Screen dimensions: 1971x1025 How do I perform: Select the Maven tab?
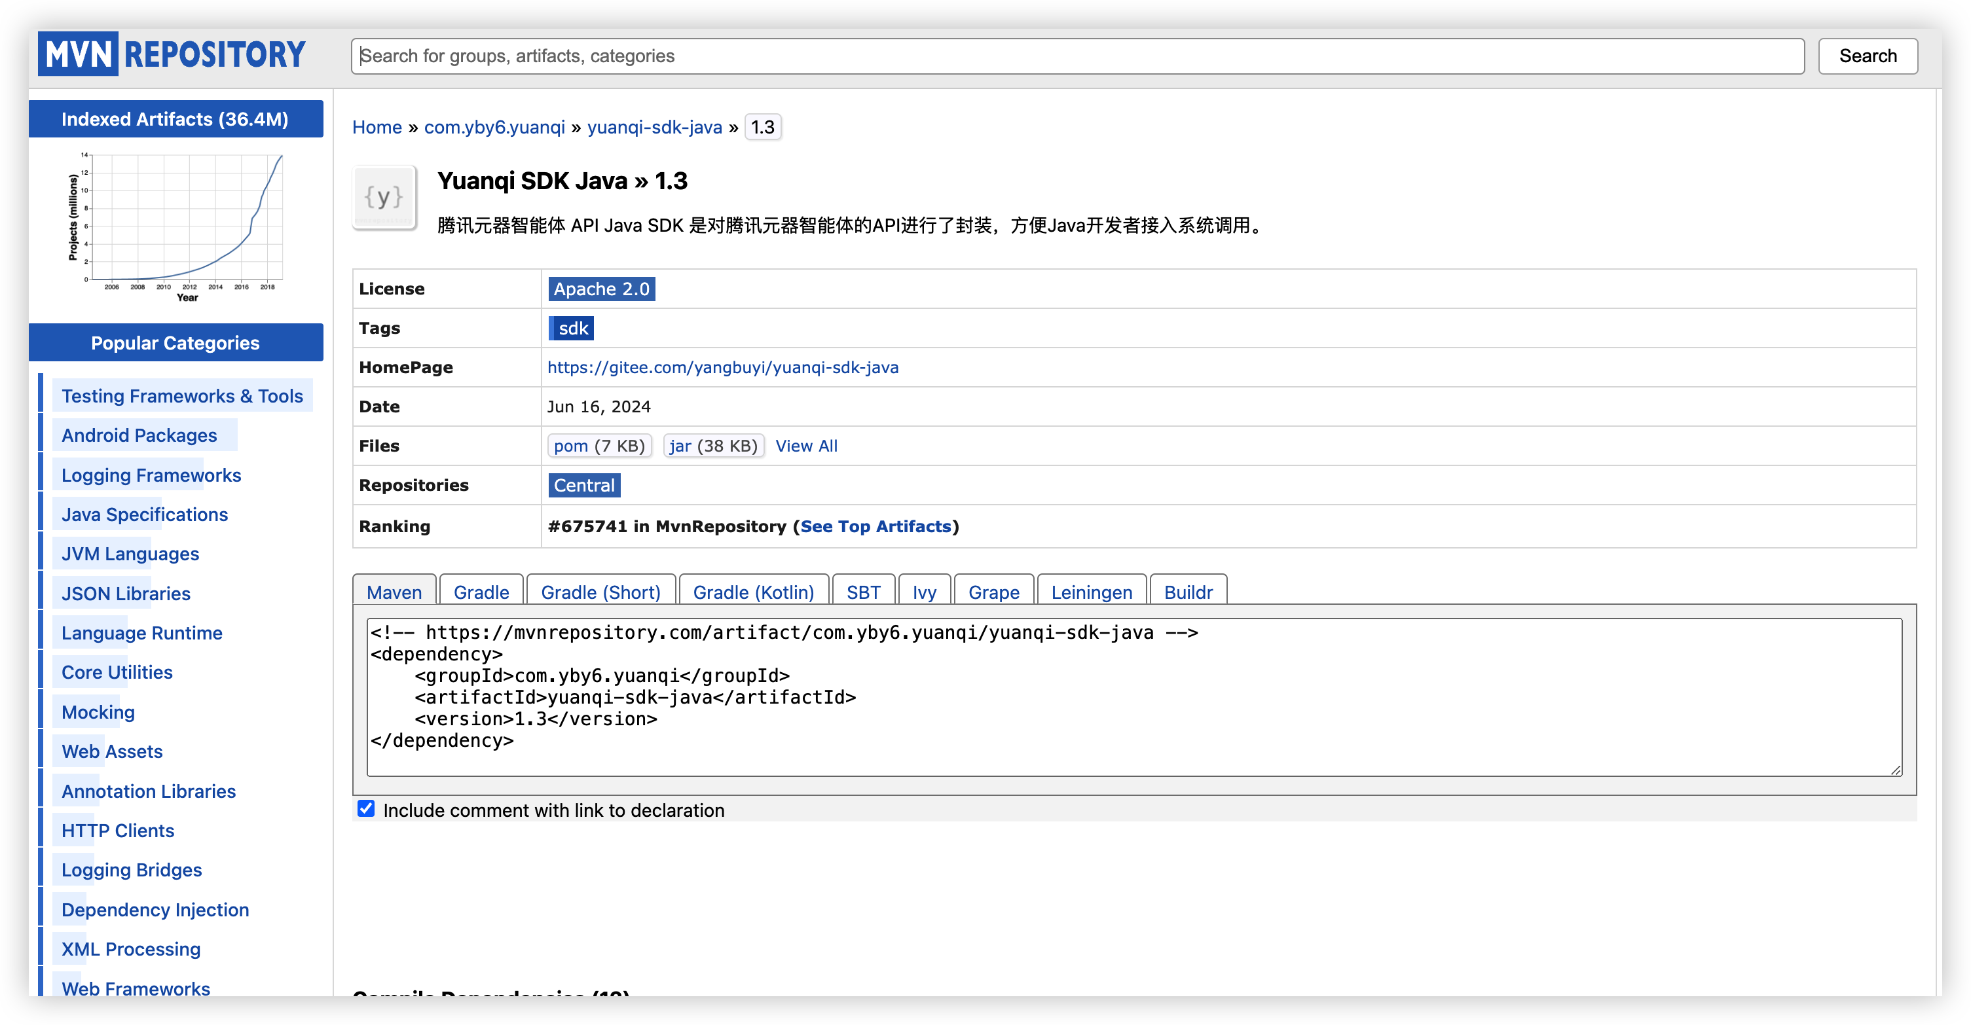click(394, 591)
